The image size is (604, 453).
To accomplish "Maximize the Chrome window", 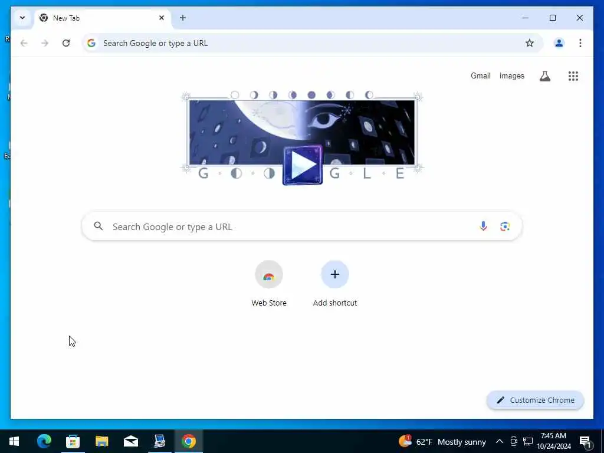I will (552, 18).
